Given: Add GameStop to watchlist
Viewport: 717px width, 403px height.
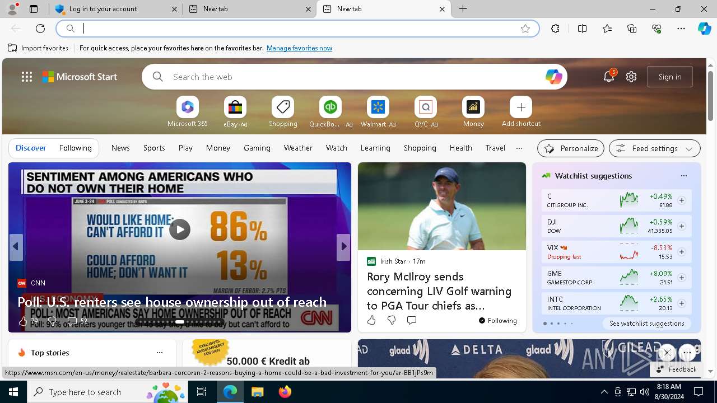Looking at the screenshot, I should pos(681,278).
